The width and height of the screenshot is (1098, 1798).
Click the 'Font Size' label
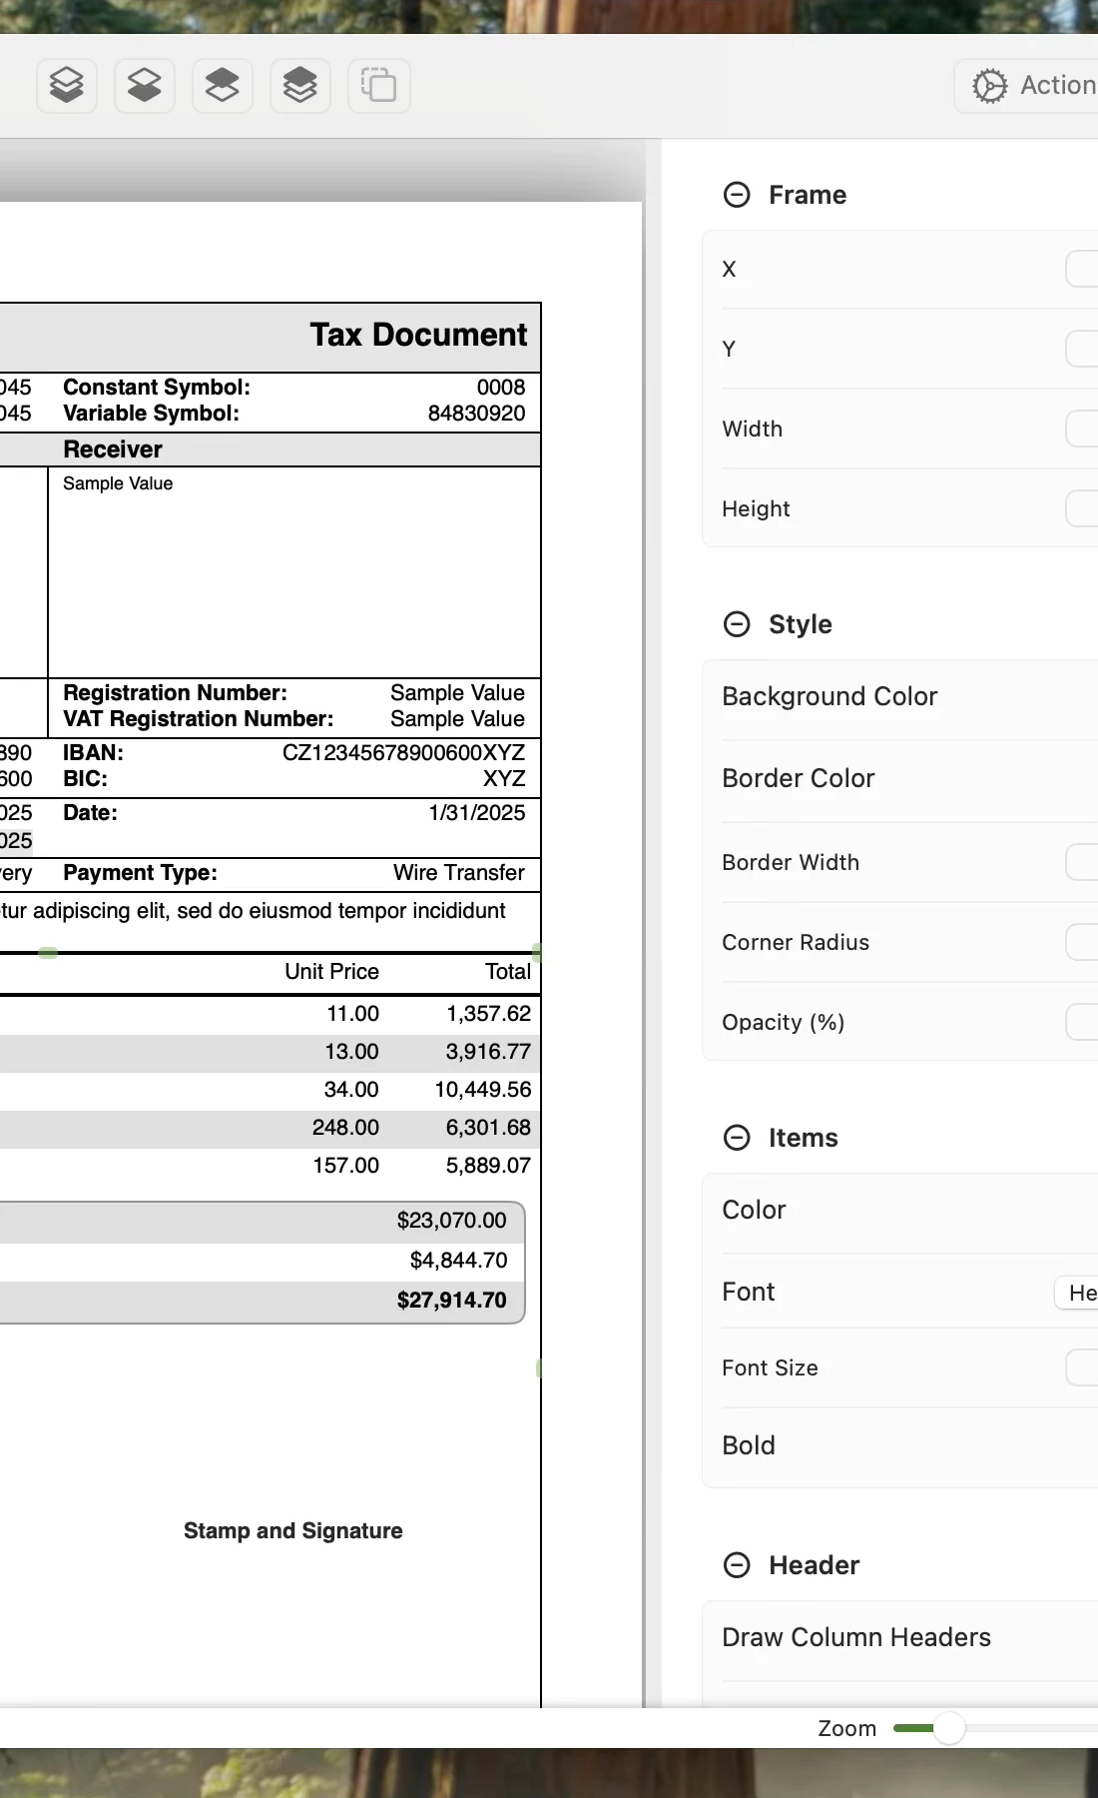(770, 1367)
